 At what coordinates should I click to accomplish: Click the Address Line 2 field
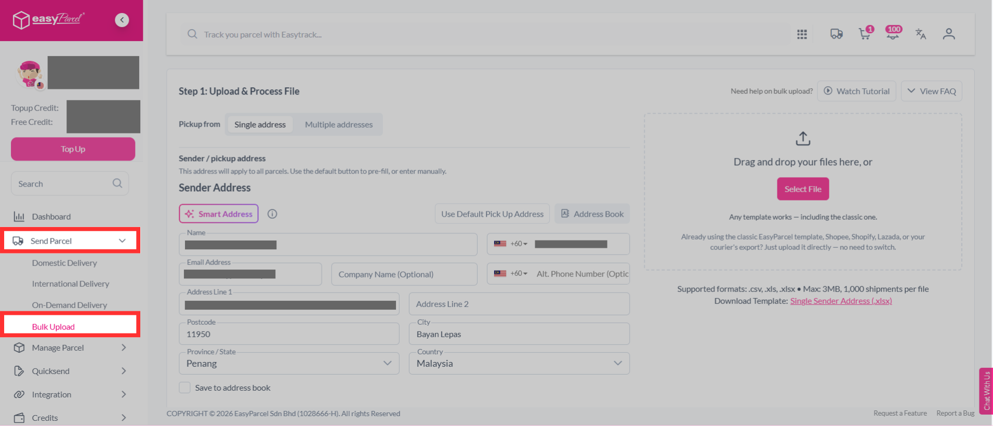coord(519,304)
